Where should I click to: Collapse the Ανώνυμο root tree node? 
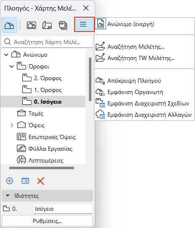[x=6, y=55]
